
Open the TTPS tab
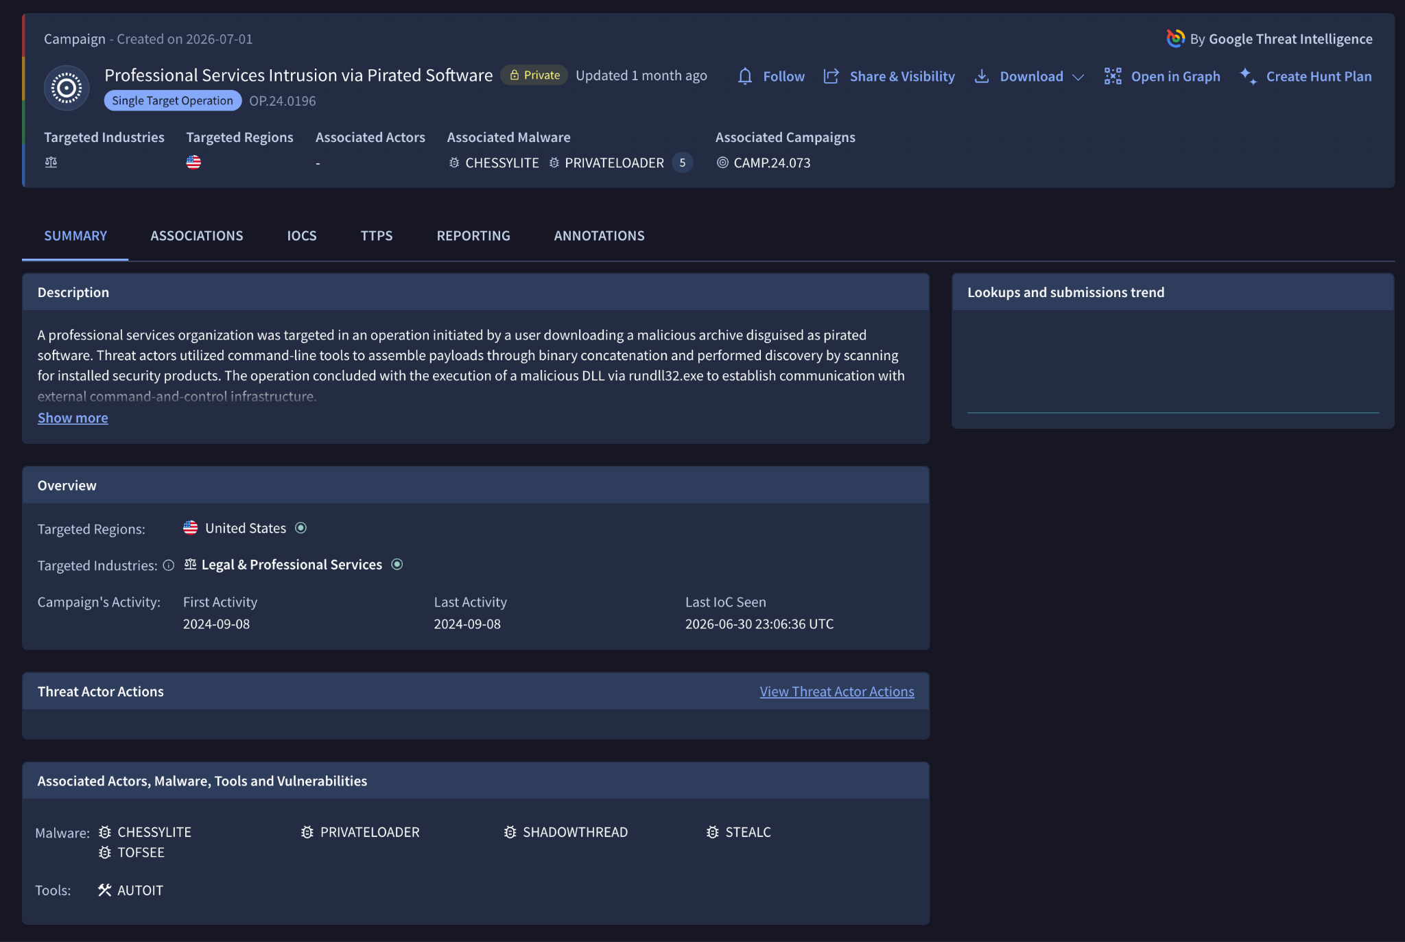point(377,236)
